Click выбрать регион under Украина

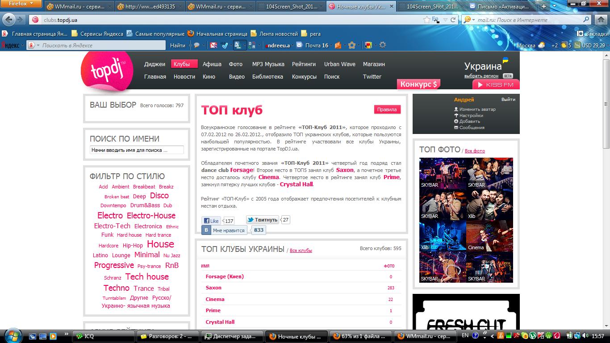point(481,76)
